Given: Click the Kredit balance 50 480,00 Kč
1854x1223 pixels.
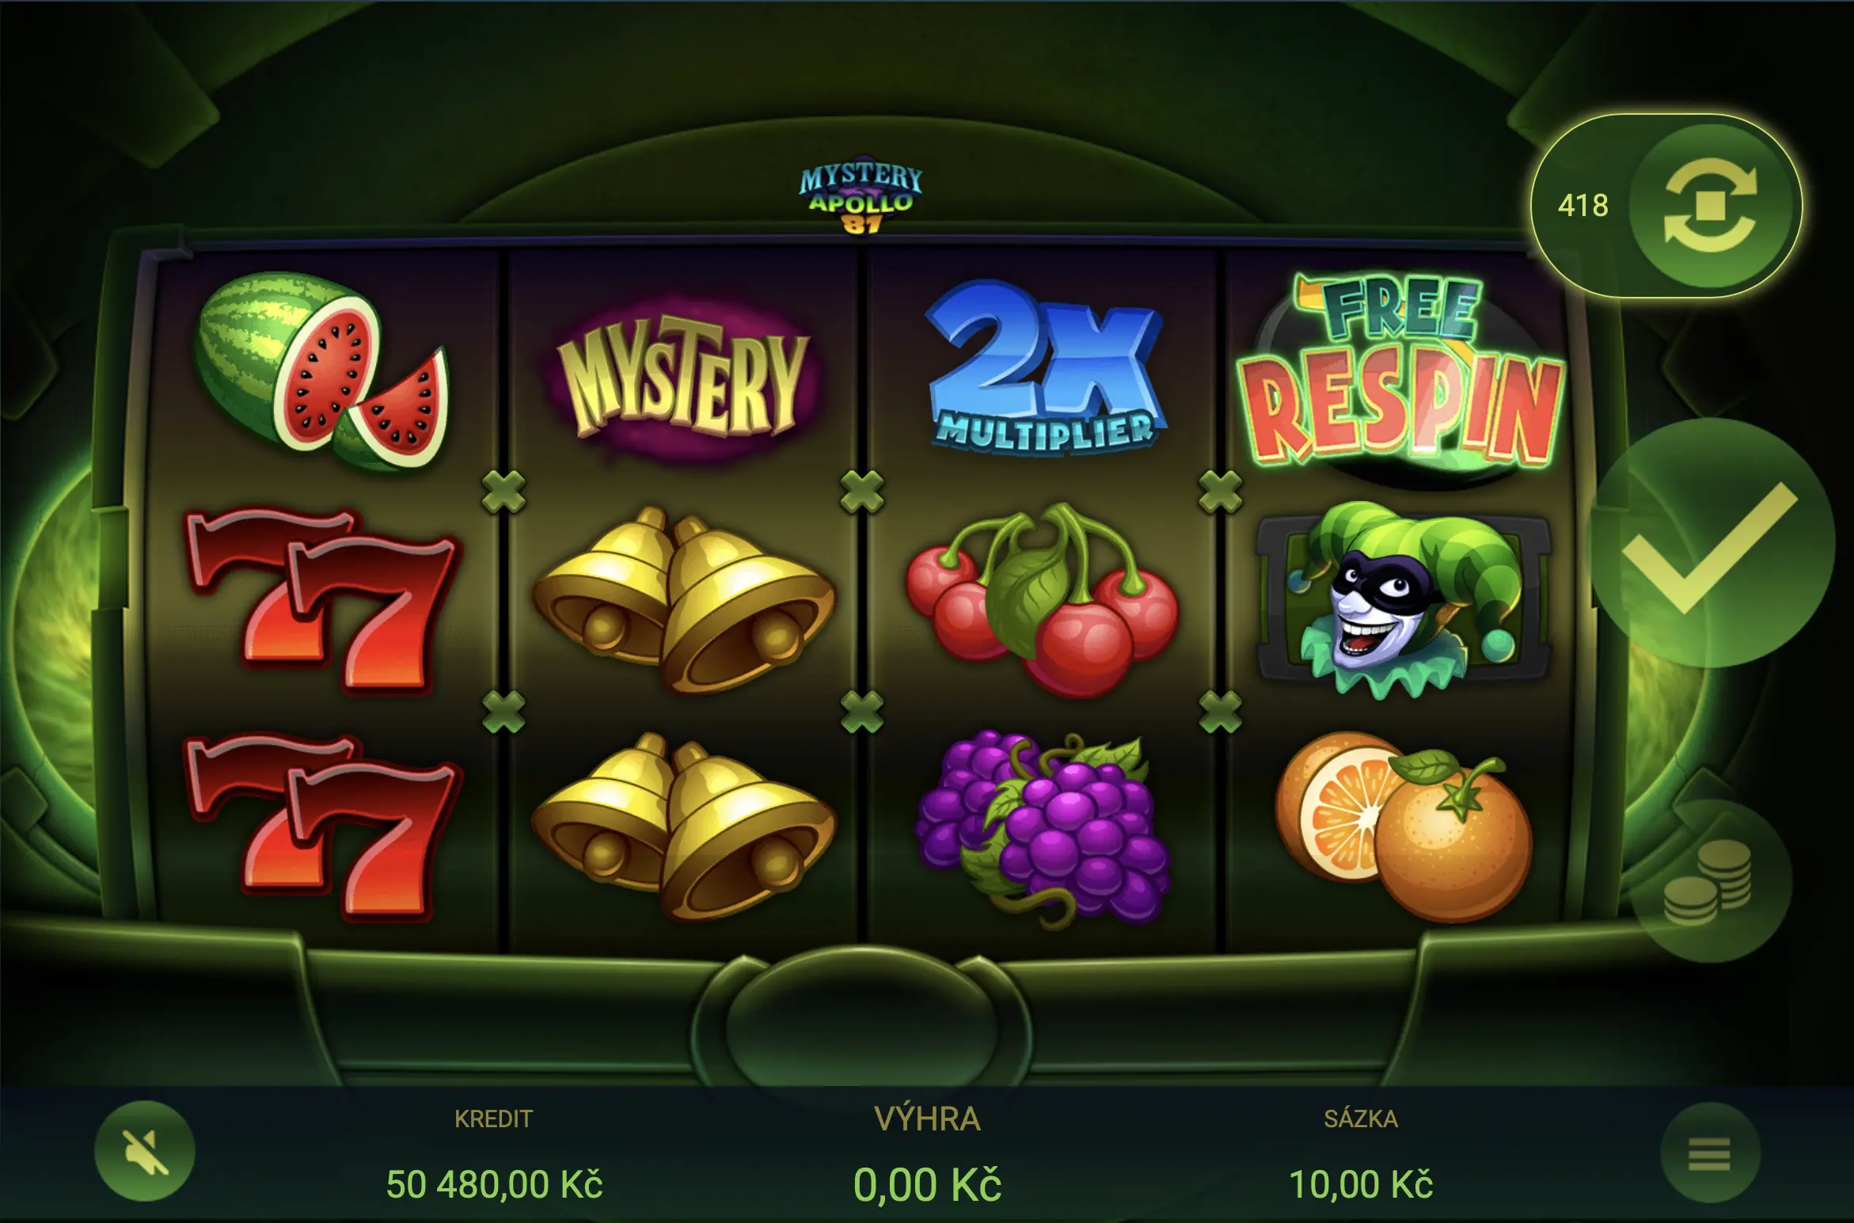Looking at the screenshot, I should [494, 1185].
